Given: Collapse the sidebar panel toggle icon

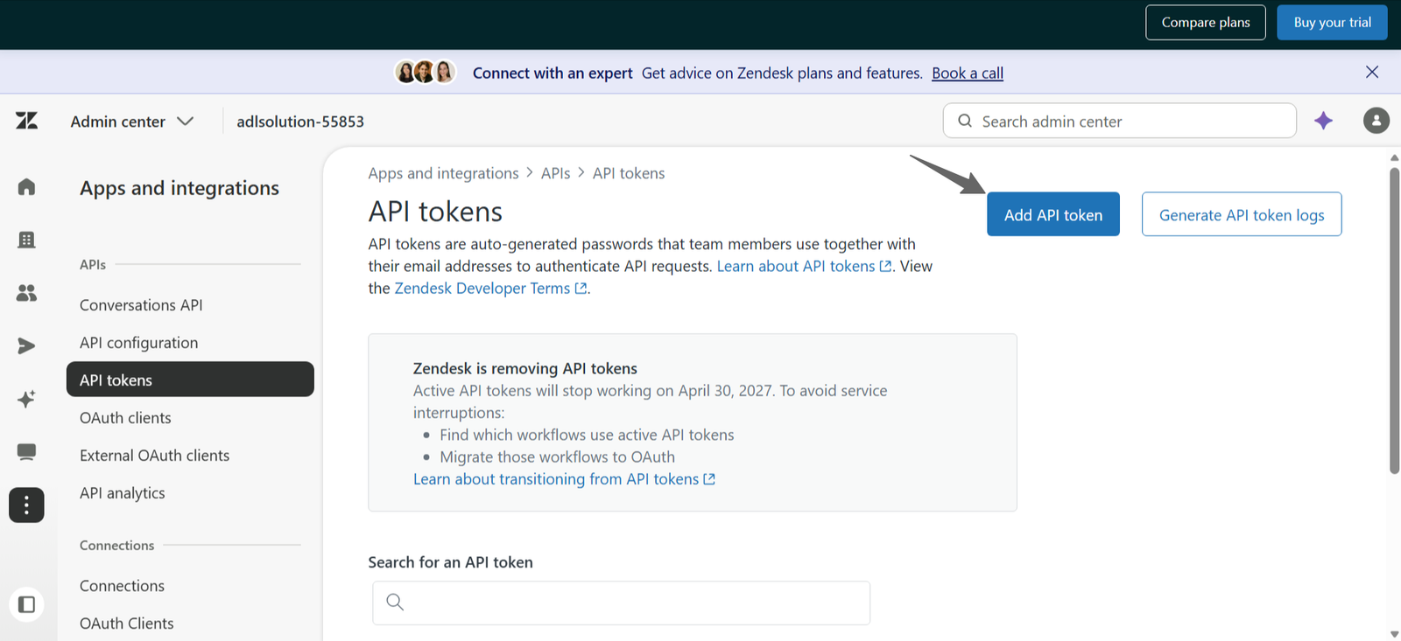Looking at the screenshot, I should click(26, 604).
